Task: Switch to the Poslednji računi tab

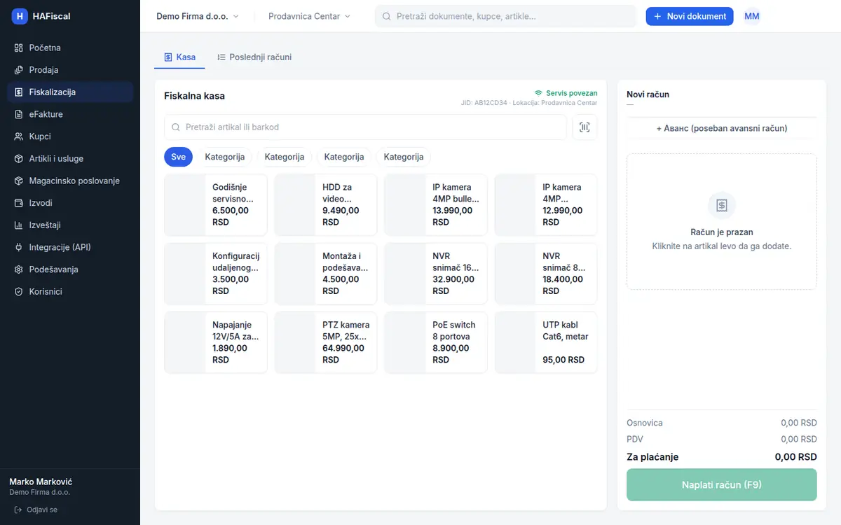Action: pyautogui.click(x=254, y=57)
